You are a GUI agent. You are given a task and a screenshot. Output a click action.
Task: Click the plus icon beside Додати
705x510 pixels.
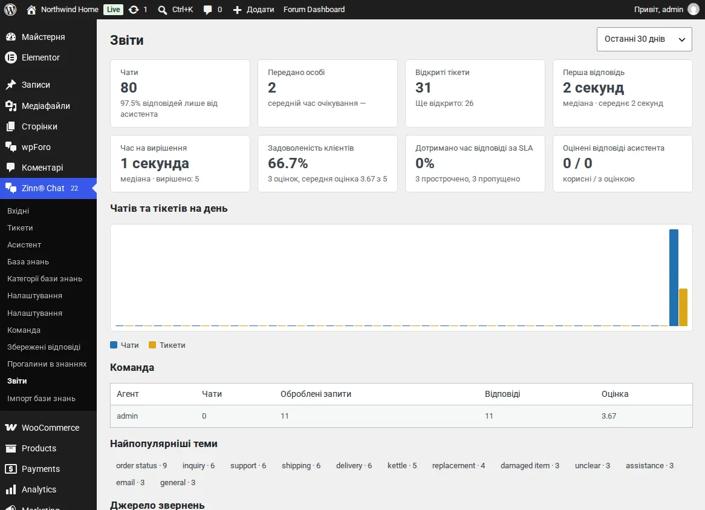(237, 10)
